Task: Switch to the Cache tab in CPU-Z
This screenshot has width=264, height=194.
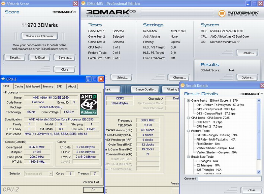Action: point(19,86)
